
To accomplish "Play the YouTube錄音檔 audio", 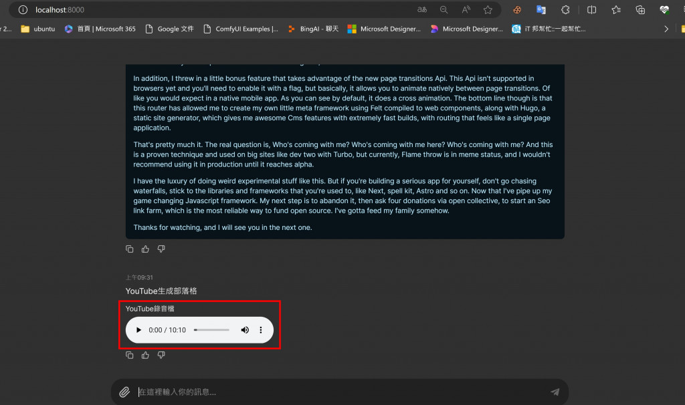I will (x=138, y=330).
